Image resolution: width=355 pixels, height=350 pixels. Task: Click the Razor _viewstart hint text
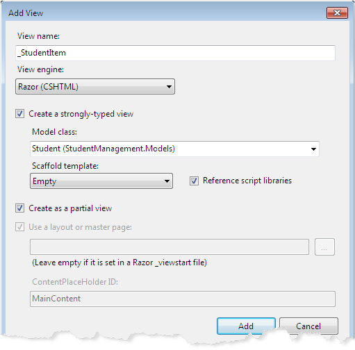pos(119,262)
